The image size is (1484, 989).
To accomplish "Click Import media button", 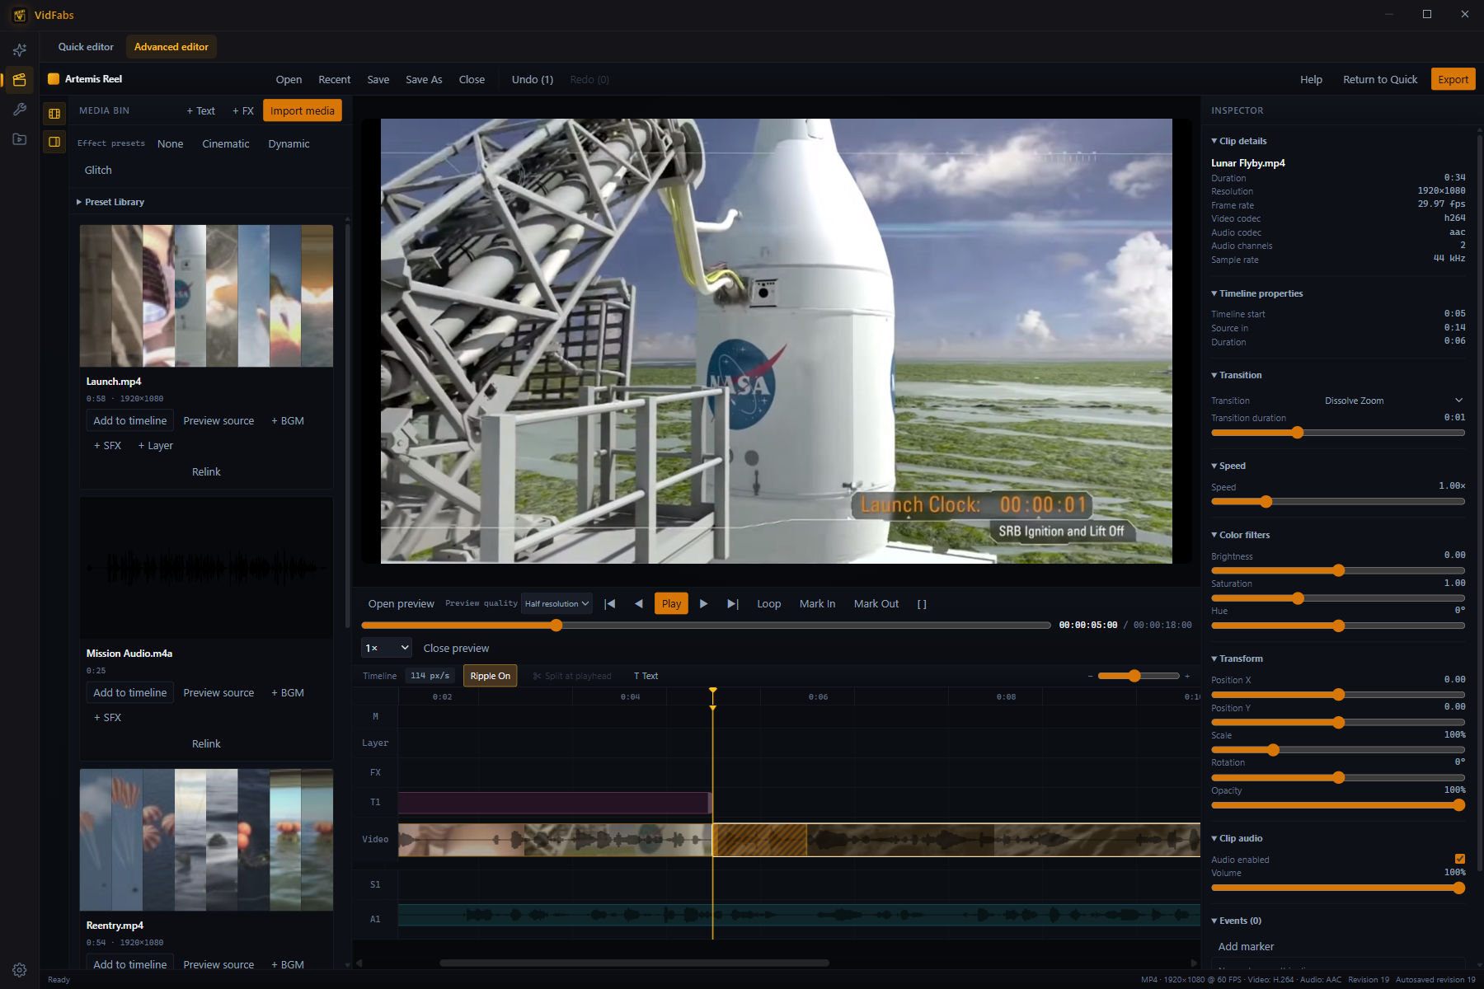I will (x=303, y=110).
